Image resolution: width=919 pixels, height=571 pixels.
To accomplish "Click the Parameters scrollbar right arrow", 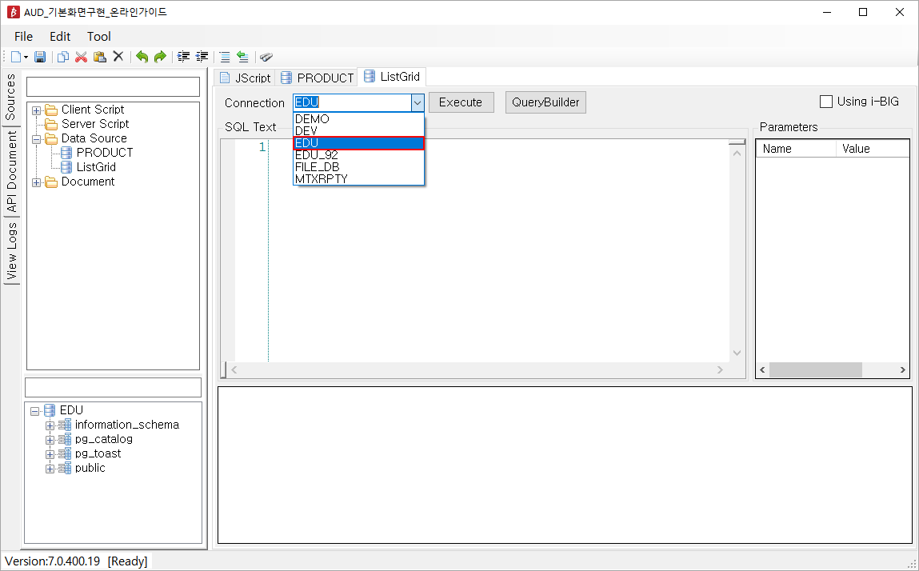I will click(902, 370).
